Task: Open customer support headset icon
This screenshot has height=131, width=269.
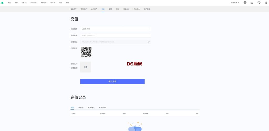Action: pyautogui.click(x=259, y=3)
